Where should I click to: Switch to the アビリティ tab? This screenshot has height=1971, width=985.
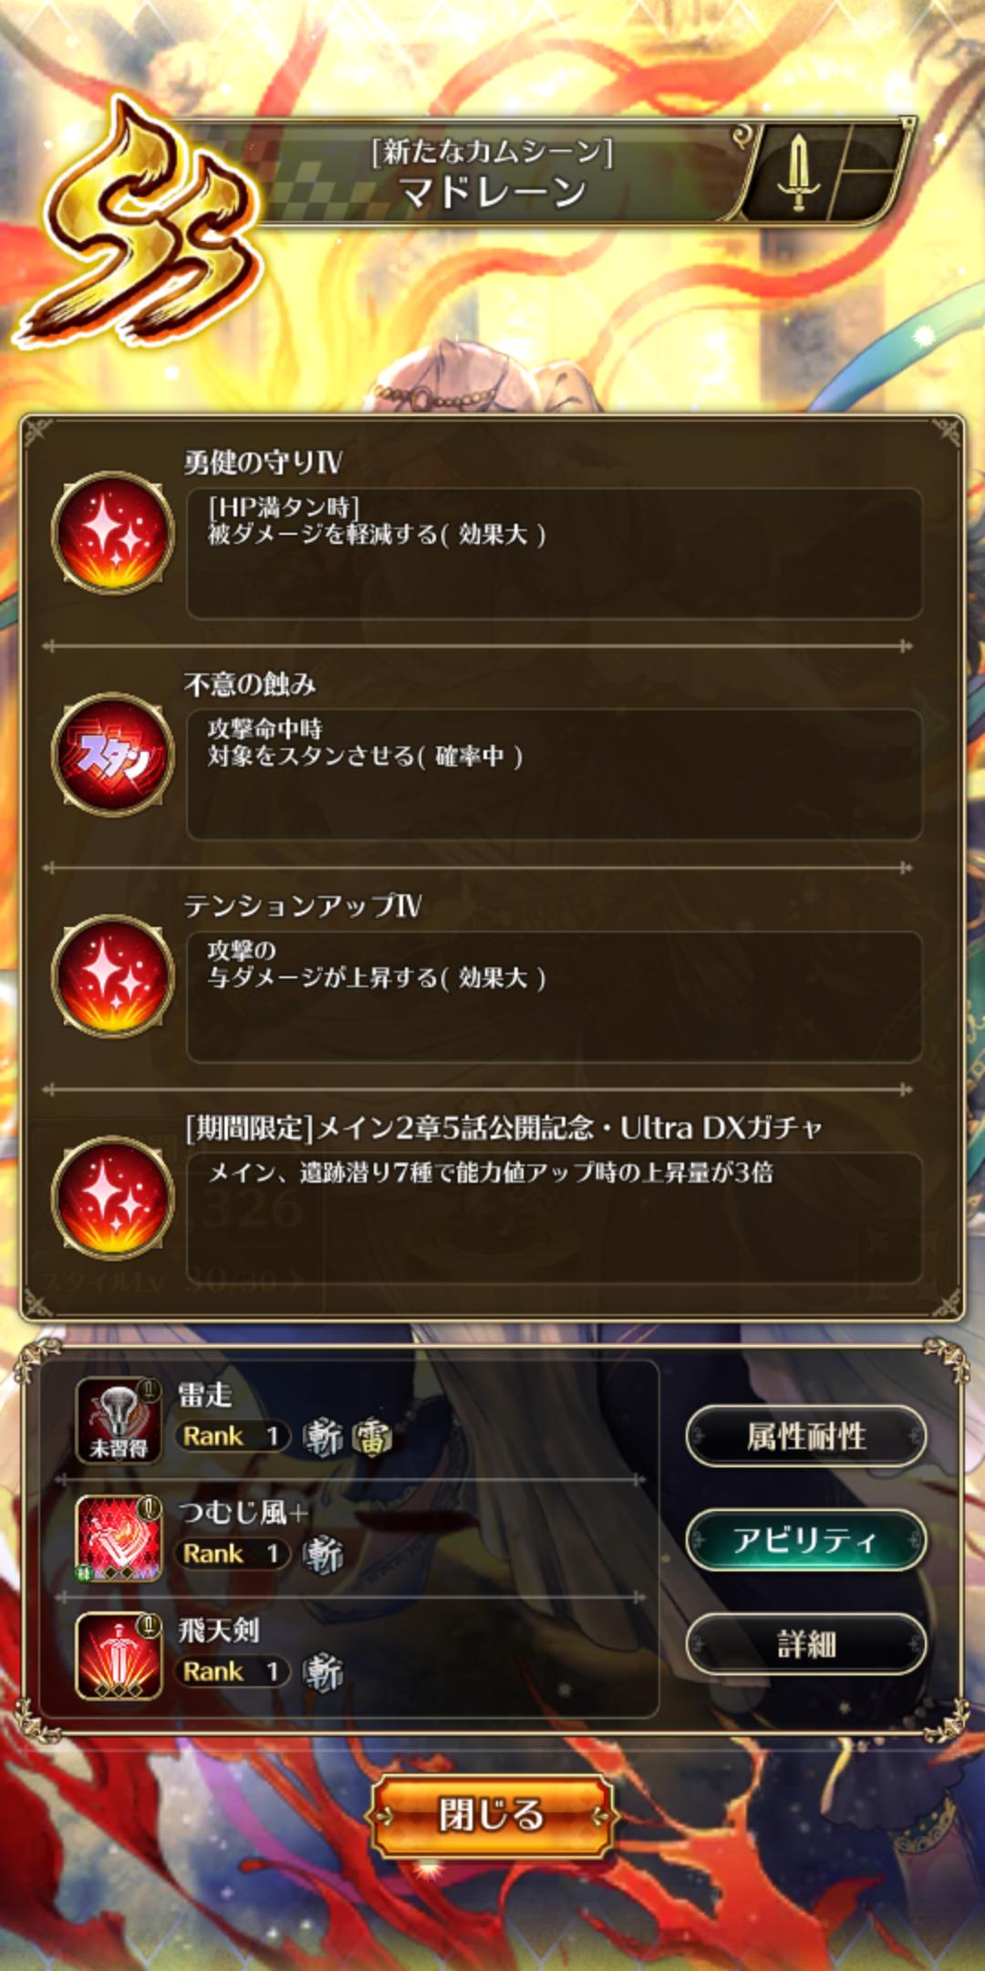[806, 1540]
